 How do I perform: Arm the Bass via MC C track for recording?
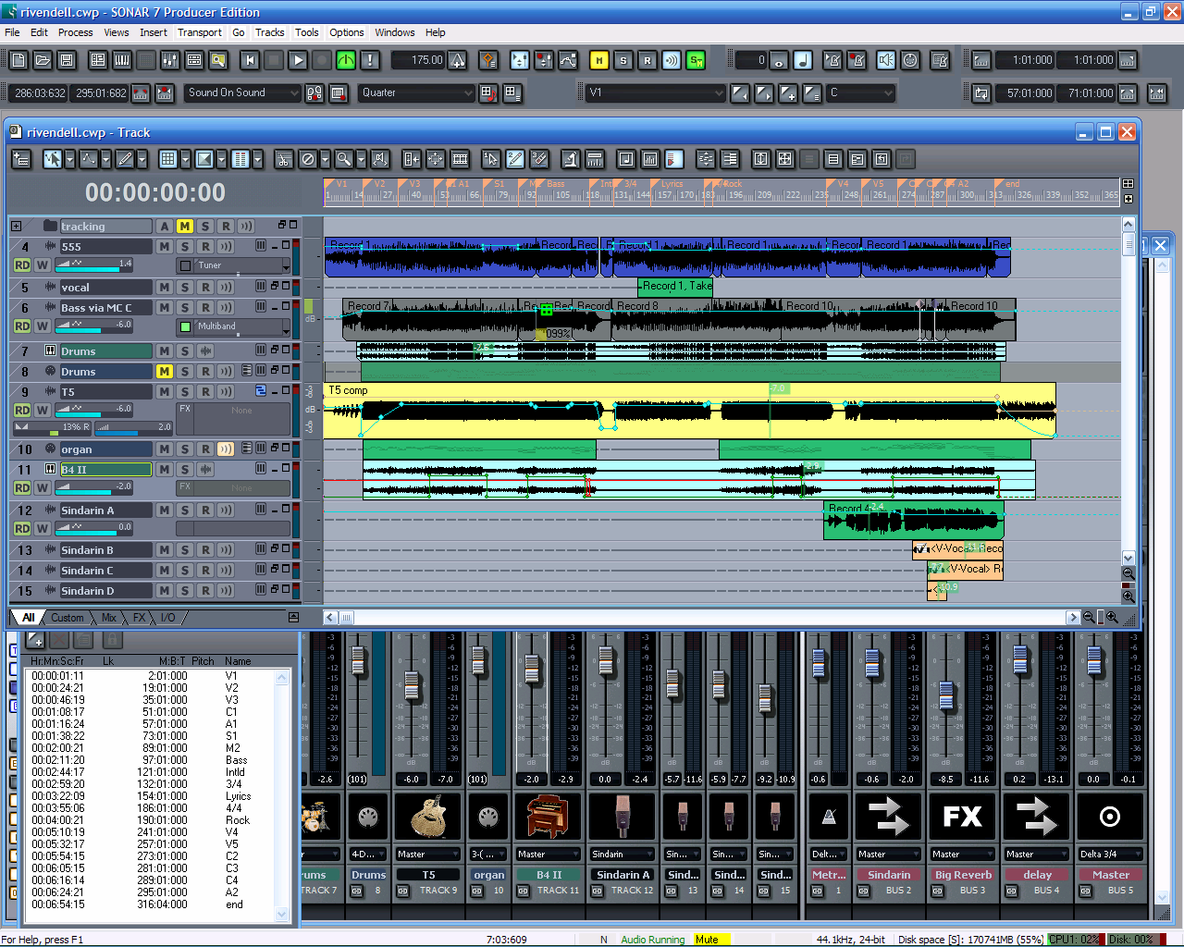[x=205, y=308]
